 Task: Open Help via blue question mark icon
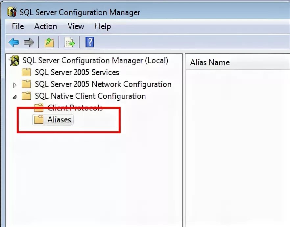click(x=90, y=42)
